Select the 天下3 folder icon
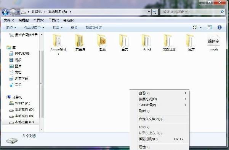229x150 pixels. coord(147,41)
